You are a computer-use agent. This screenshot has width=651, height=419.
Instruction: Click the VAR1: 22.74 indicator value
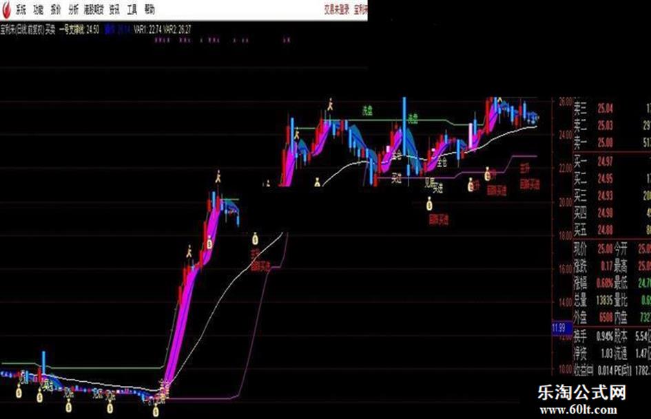[x=147, y=30]
